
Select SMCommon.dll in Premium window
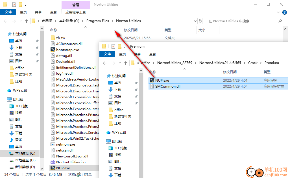pos(168,86)
